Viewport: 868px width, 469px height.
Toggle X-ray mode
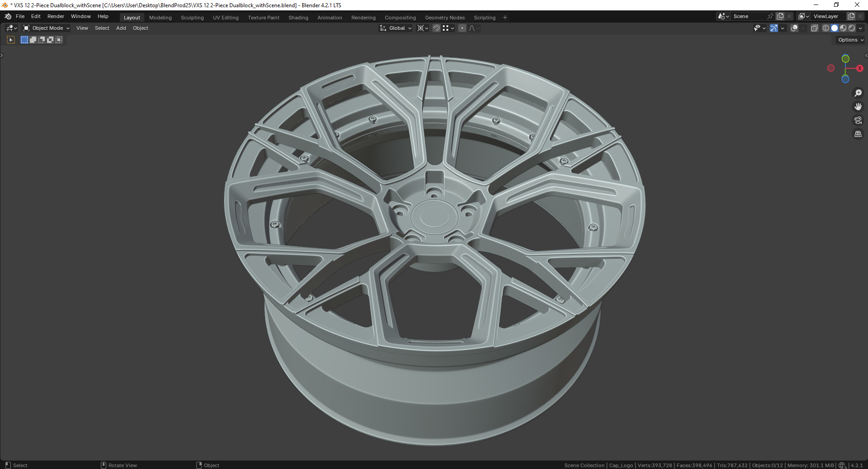click(815, 28)
